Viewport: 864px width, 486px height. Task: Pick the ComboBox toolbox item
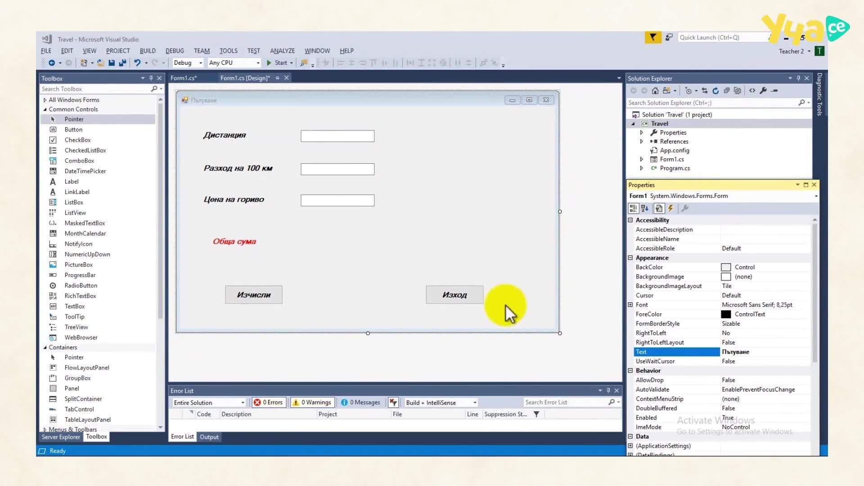79,161
